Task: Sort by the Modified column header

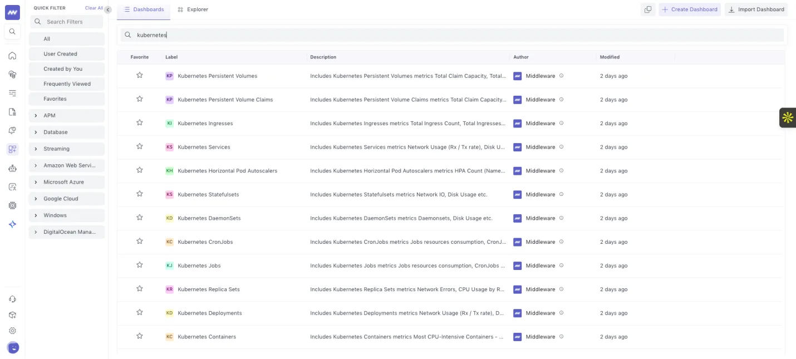Action: pos(610,57)
